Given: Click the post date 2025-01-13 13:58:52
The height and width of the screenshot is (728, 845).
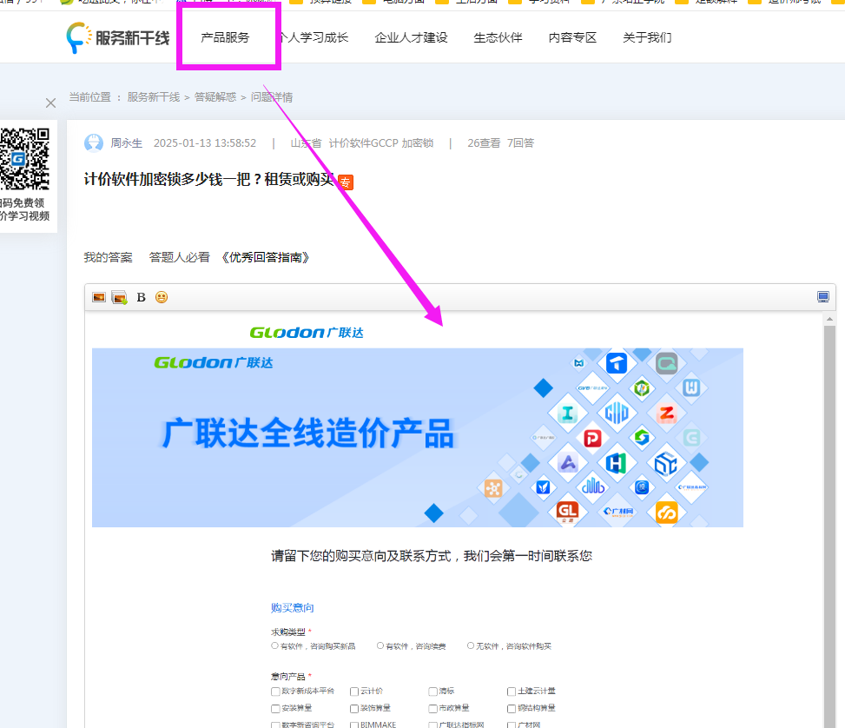Looking at the screenshot, I should point(205,142).
